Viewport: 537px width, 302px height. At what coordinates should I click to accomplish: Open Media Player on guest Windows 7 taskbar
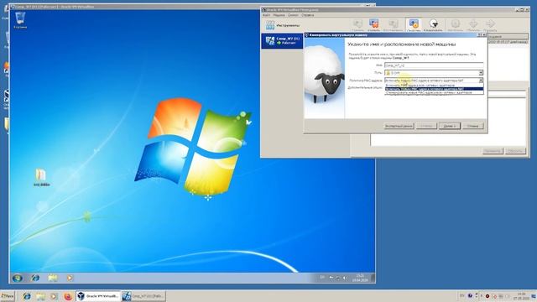tap(70, 278)
